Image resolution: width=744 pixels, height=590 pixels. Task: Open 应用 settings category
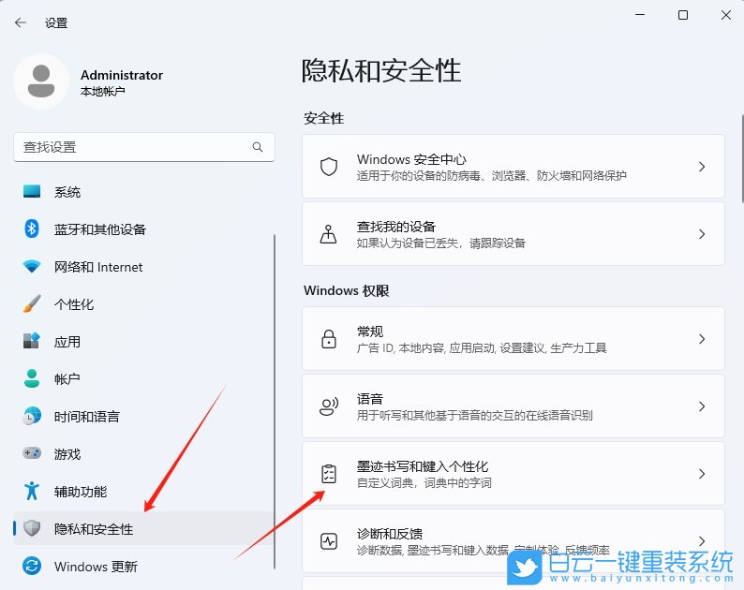click(143, 342)
